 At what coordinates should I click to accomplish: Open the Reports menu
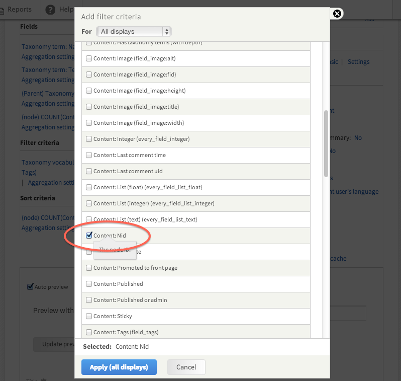tap(20, 10)
